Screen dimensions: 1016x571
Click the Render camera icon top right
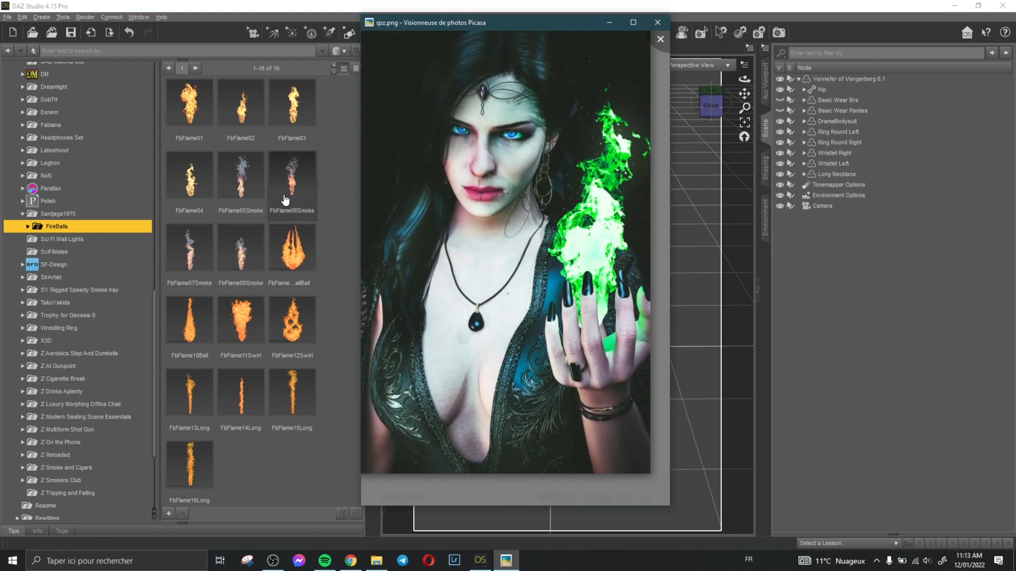pyautogui.click(x=779, y=32)
